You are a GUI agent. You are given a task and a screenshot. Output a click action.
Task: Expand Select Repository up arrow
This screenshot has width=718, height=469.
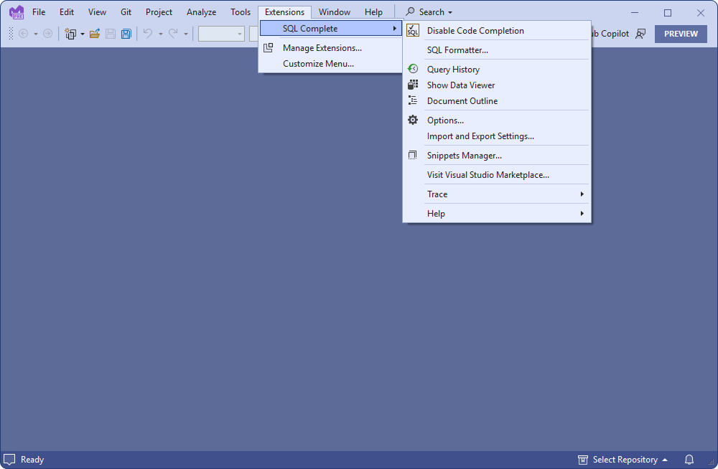[x=665, y=460]
